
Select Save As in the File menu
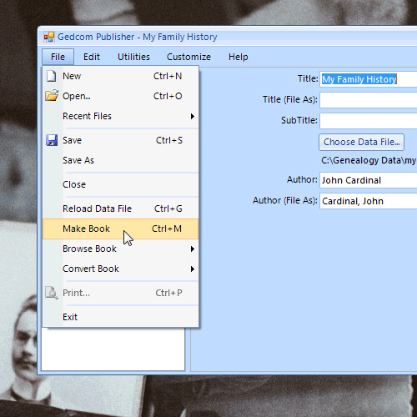pos(121,160)
